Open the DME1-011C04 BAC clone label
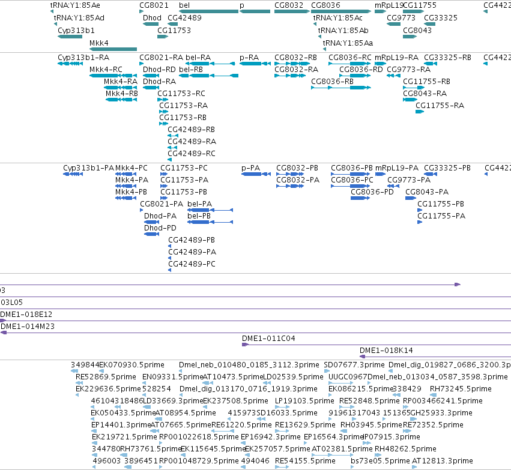Image resolution: width=511 pixels, height=470 pixels. (x=268, y=339)
